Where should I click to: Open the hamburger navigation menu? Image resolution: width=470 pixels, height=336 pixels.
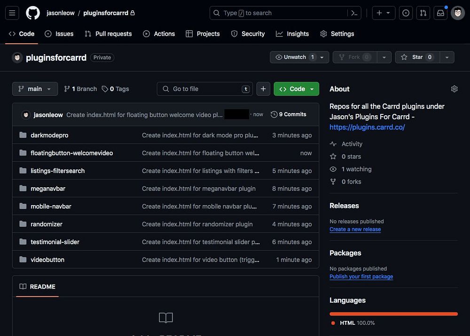(12, 13)
